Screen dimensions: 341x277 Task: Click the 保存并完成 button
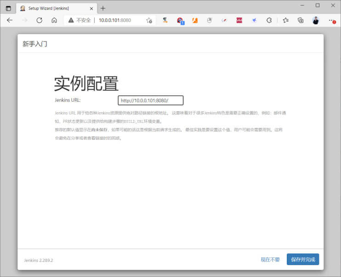[303, 260]
